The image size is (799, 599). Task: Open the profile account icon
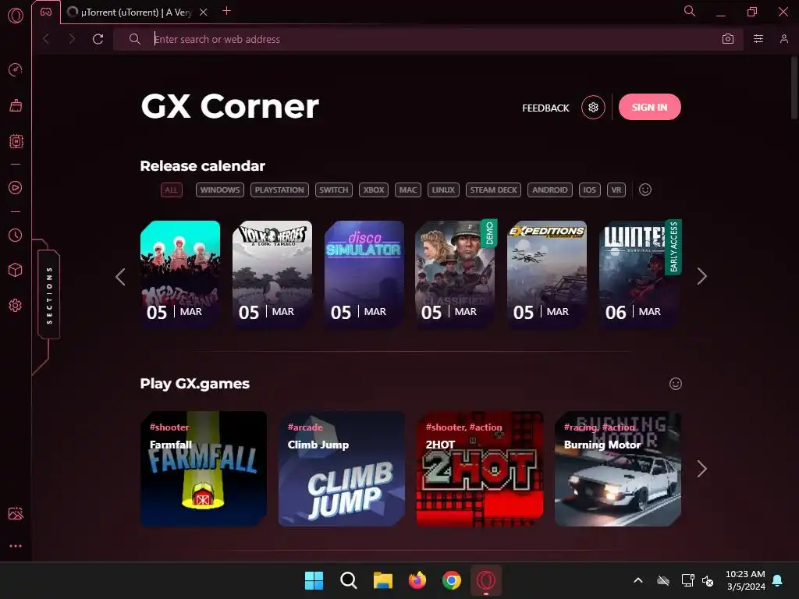tap(783, 39)
